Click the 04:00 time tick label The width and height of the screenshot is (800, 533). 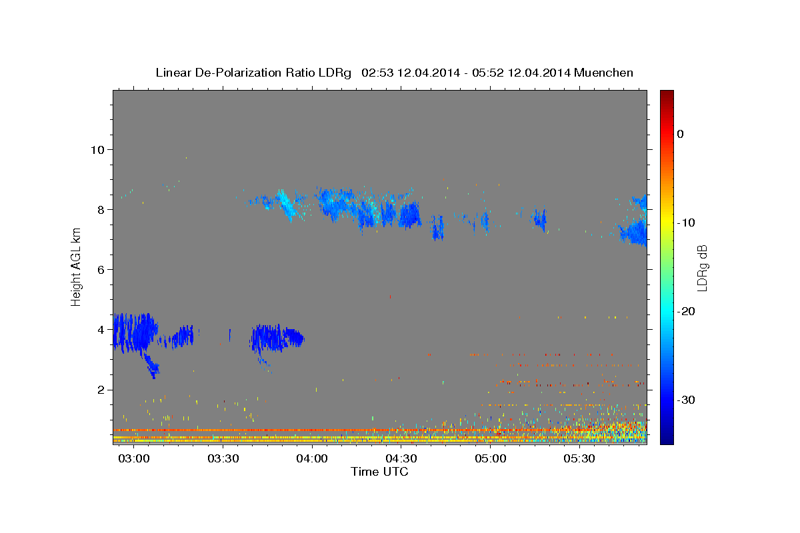312,459
